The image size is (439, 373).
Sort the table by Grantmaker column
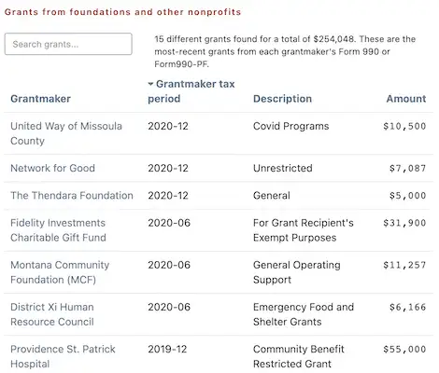[40, 99]
